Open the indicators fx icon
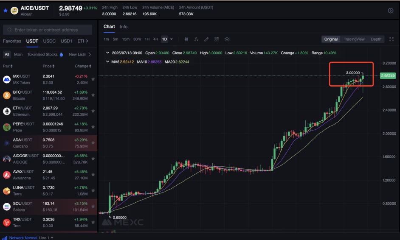400x240 pixels. click(196, 39)
